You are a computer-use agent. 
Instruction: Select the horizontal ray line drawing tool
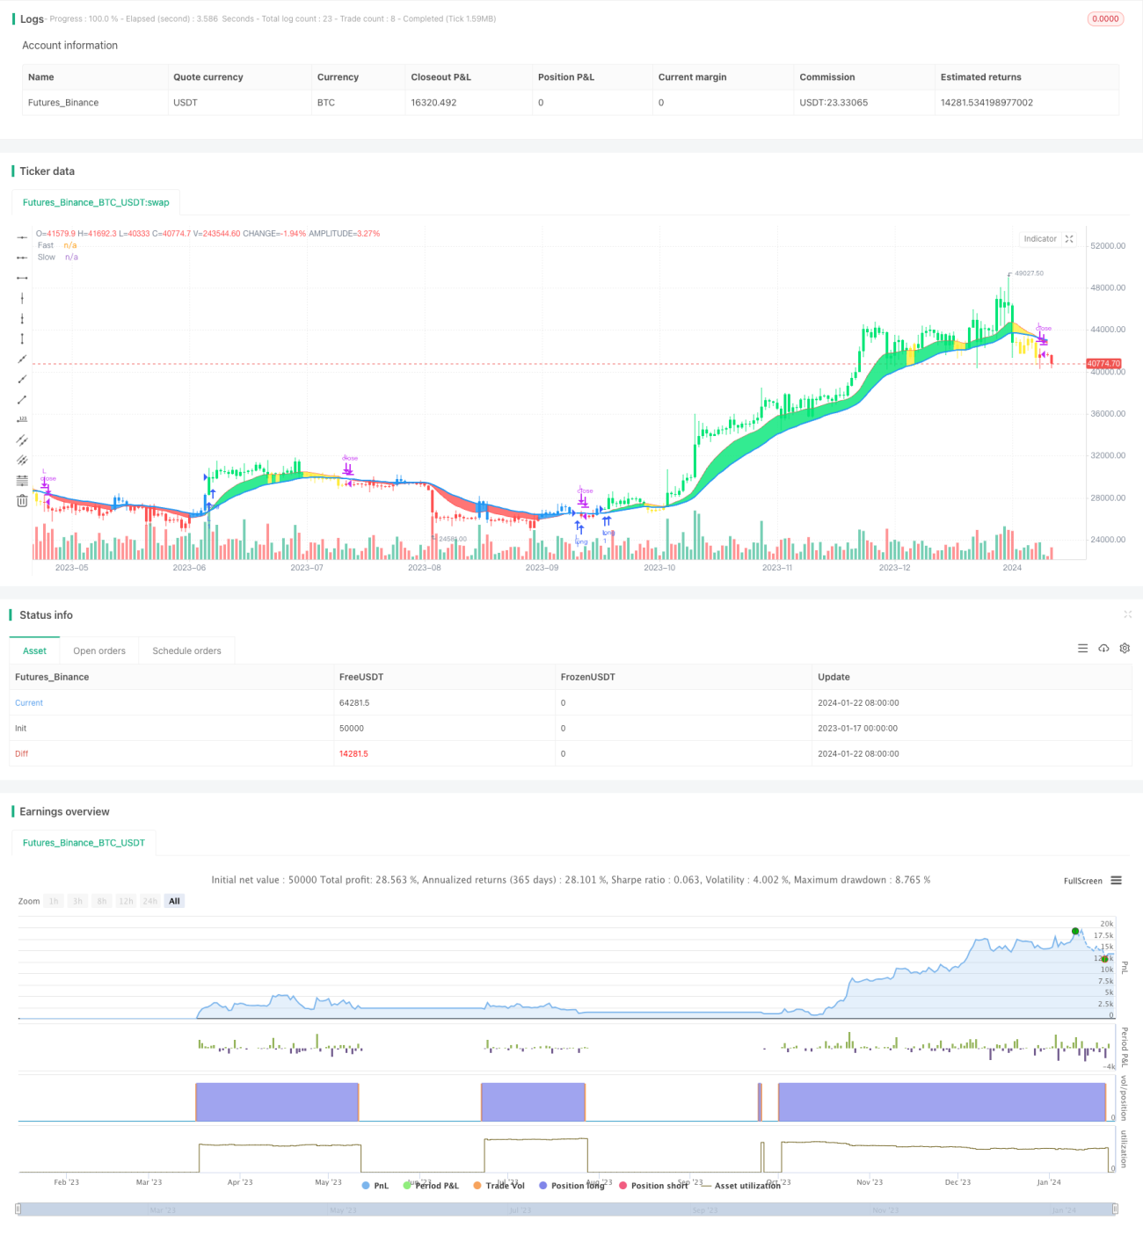point(22,258)
